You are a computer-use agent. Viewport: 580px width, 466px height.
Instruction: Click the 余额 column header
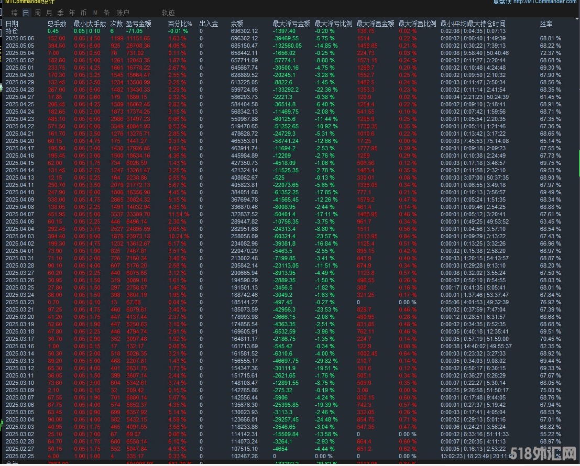pyautogui.click(x=237, y=24)
